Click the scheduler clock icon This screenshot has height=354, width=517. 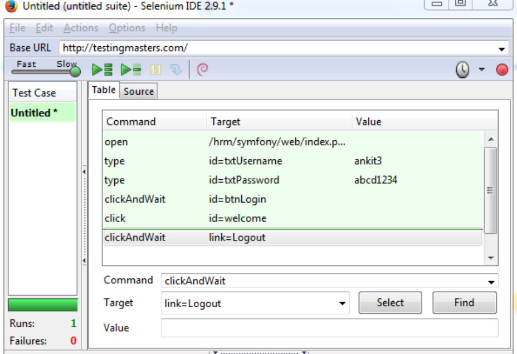tap(462, 70)
